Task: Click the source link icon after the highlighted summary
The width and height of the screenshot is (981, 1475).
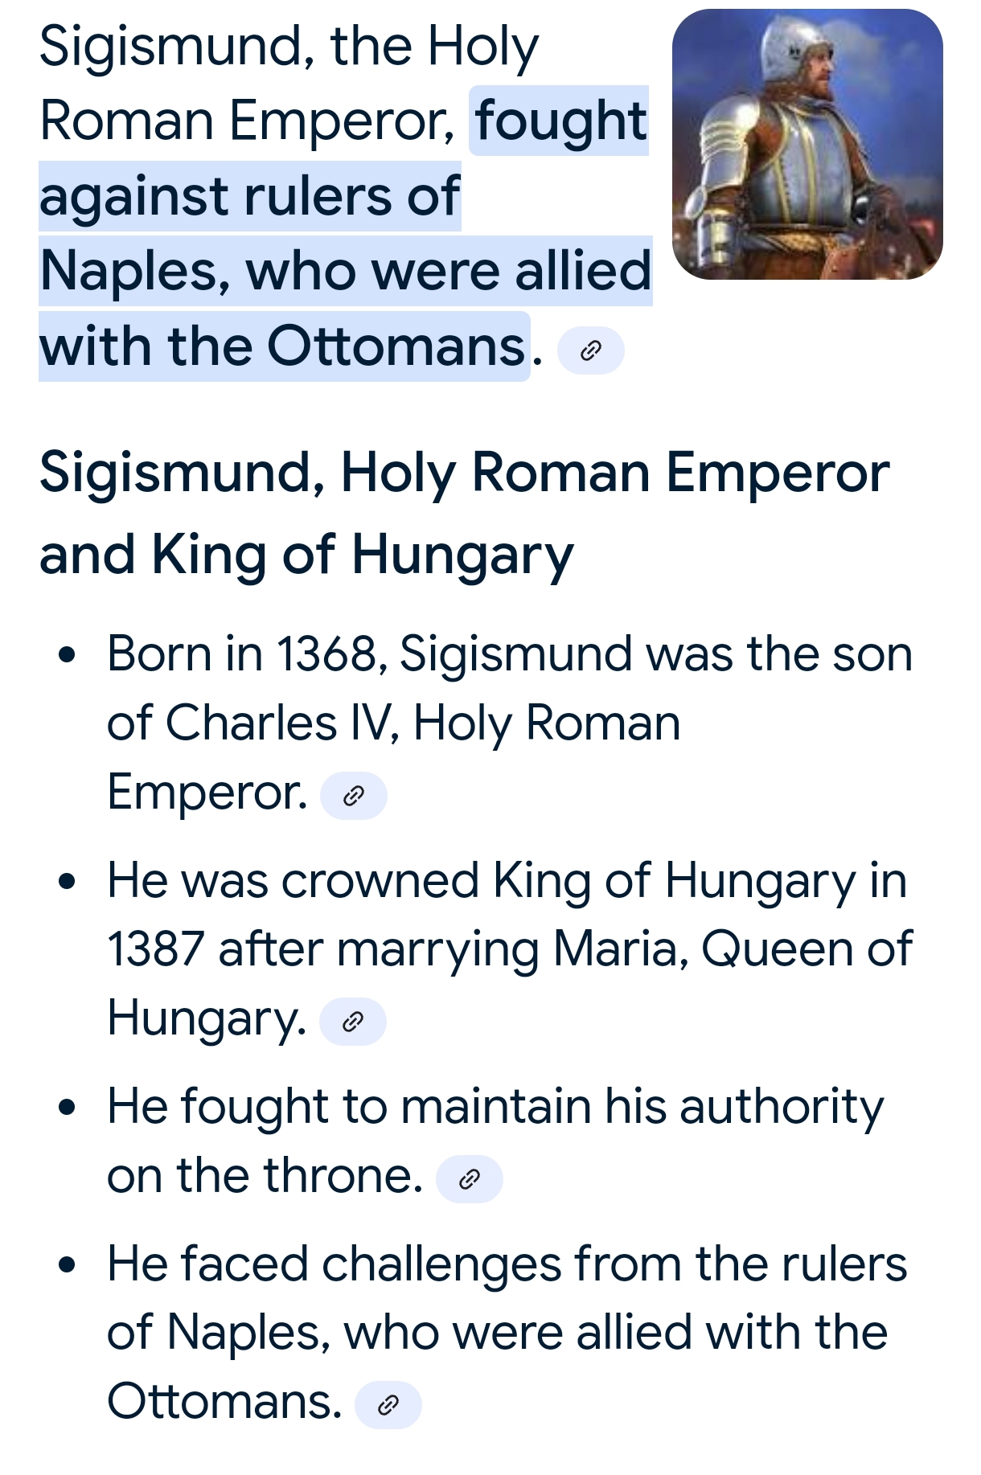Action: 590,350
